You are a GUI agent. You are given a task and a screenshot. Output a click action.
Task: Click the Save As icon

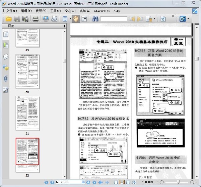click(25, 19)
